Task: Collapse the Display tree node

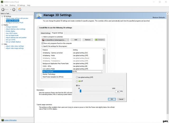Action: (x=2, y=25)
